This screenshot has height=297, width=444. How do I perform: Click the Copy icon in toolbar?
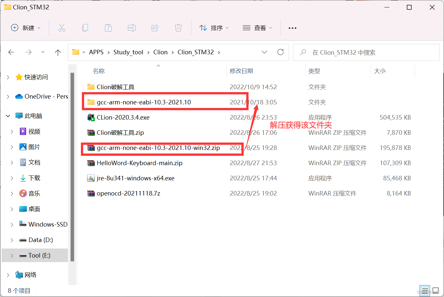point(85,28)
